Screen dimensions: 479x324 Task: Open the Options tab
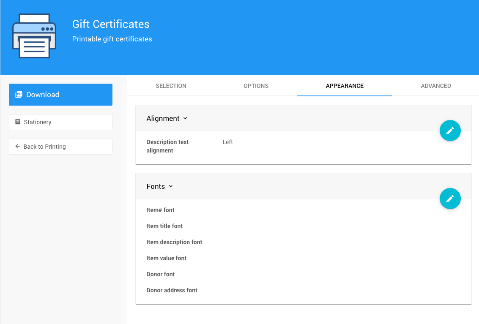click(256, 86)
